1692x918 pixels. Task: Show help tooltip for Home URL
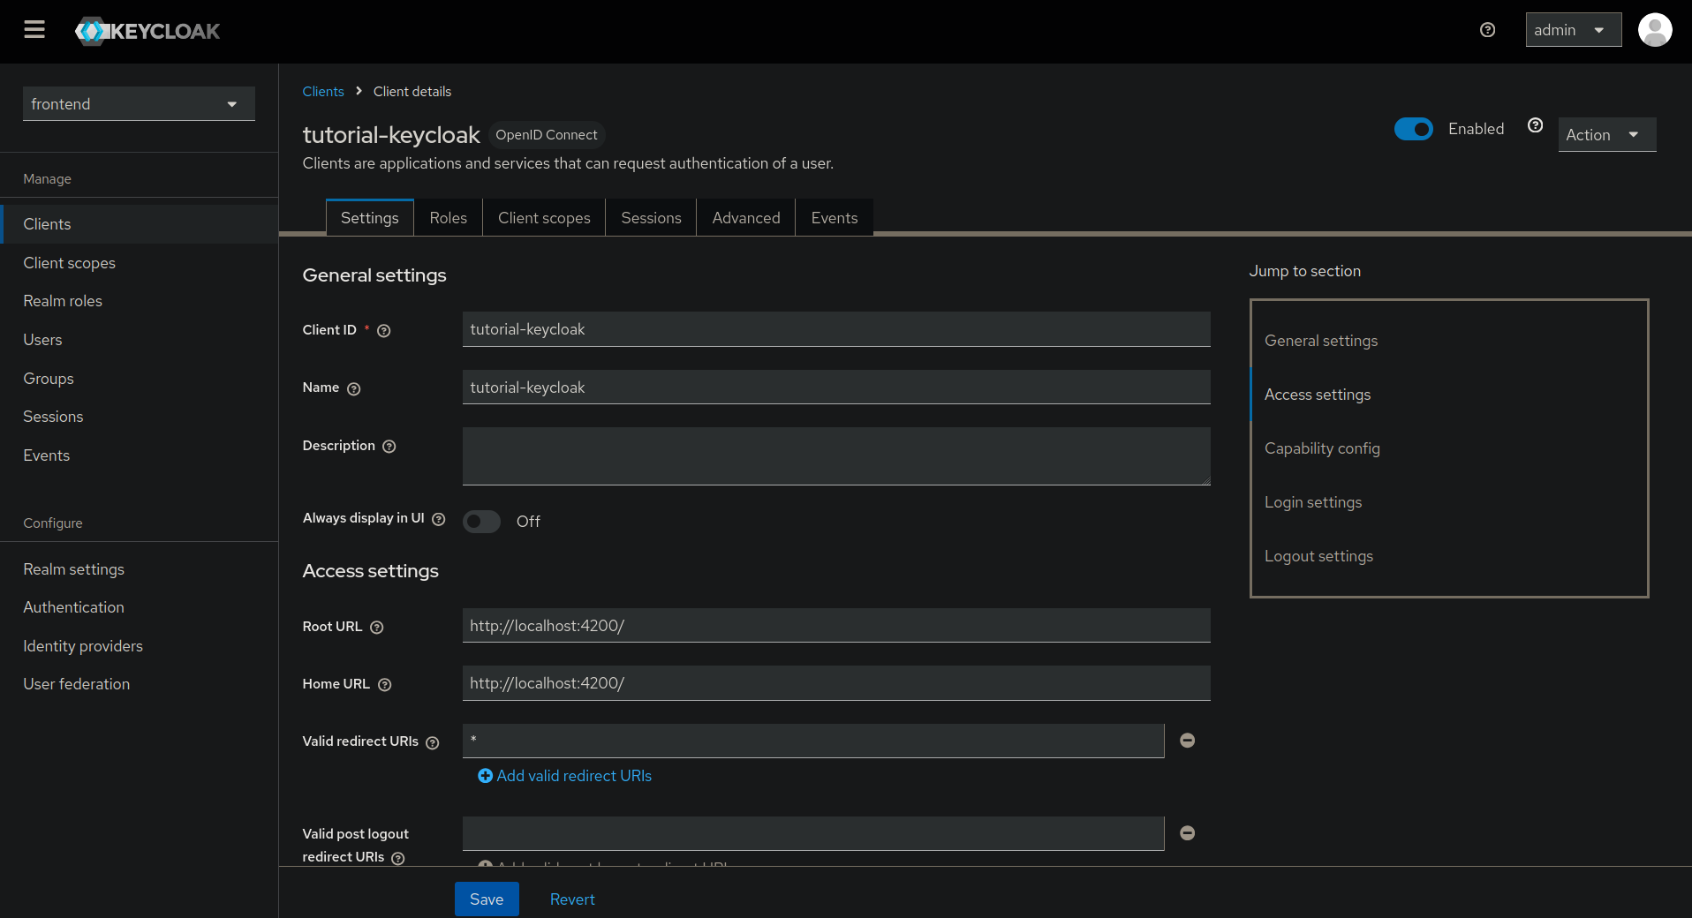point(384,685)
